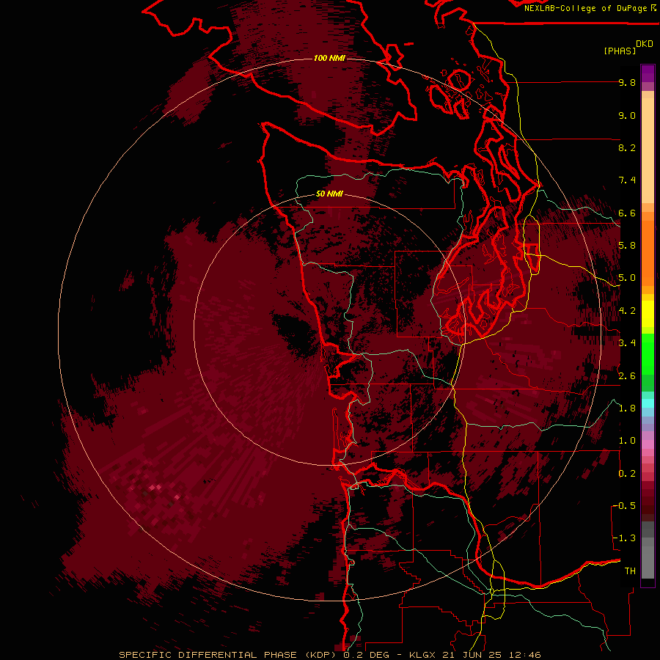This screenshot has height=660, width=660.
Task: Click the 21 JUN 25 date text
Action: coord(470,655)
